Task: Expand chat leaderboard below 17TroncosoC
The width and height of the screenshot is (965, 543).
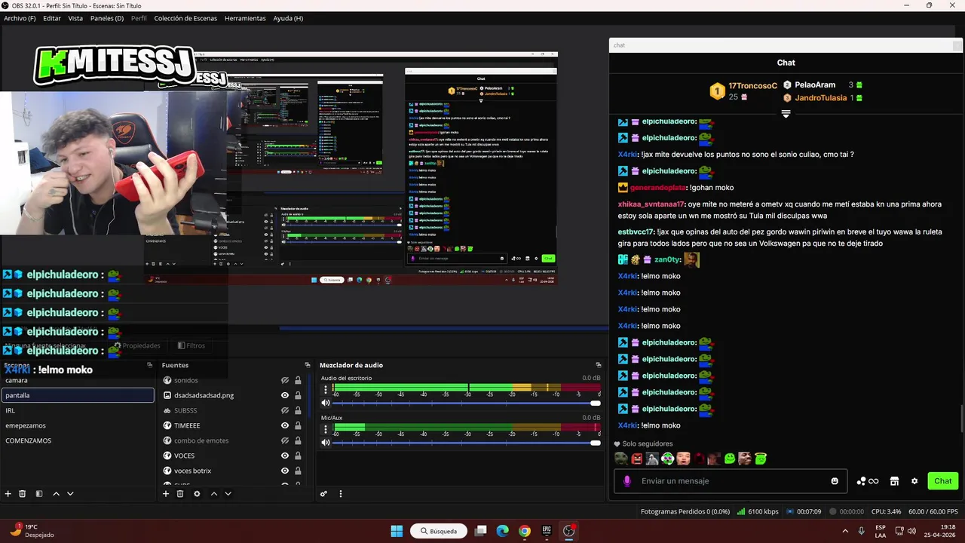Action: coord(786,114)
